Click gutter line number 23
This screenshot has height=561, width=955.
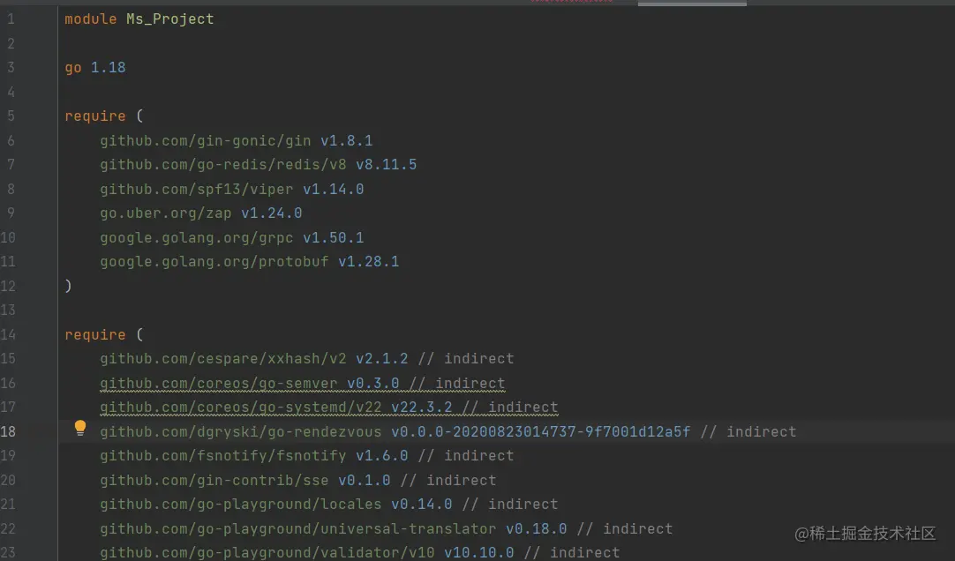click(8, 552)
